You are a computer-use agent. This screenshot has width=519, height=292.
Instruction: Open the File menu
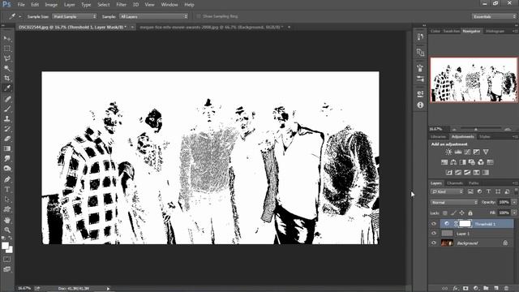pos(21,5)
